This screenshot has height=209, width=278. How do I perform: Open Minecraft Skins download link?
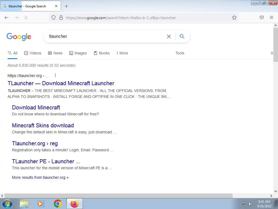[x=43, y=125]
